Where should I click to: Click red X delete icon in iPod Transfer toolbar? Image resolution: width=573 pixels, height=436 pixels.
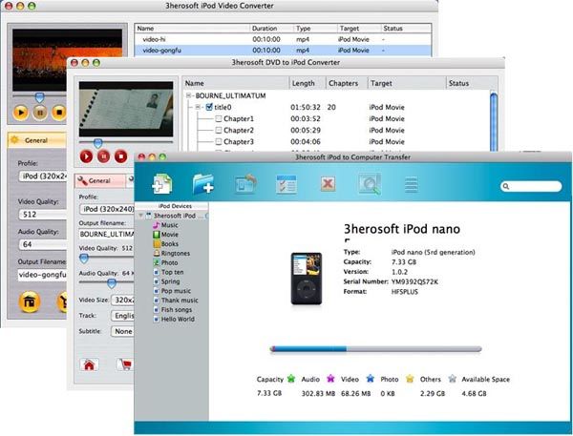click(x=328, y=184)
